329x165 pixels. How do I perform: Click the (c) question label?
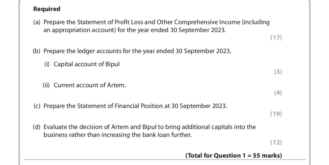37,106
